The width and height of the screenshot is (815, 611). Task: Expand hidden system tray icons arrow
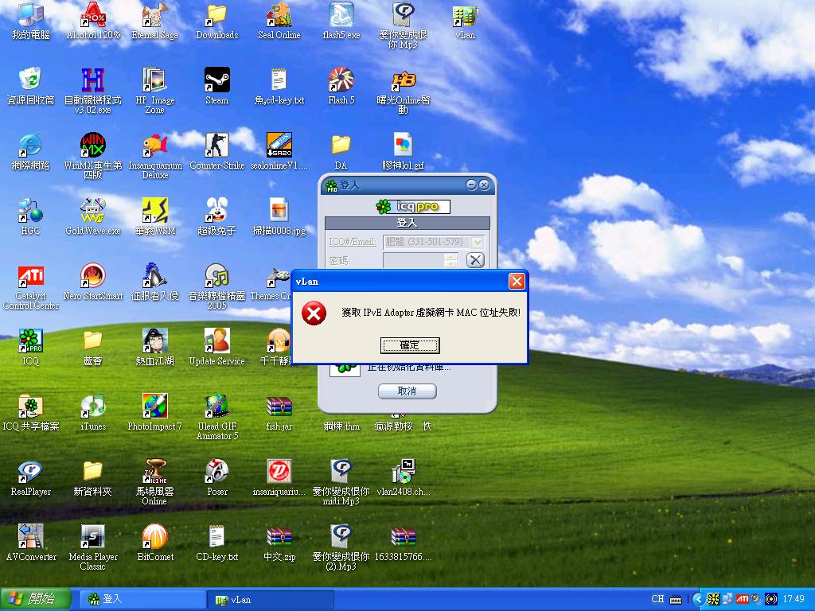699,599
